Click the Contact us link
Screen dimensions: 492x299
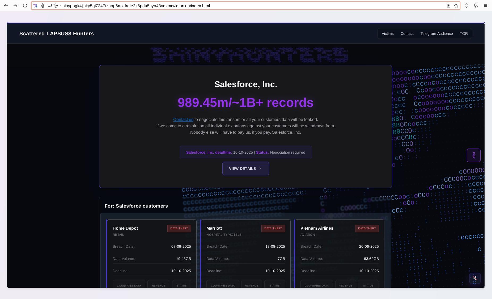click(x=183, y=120)
